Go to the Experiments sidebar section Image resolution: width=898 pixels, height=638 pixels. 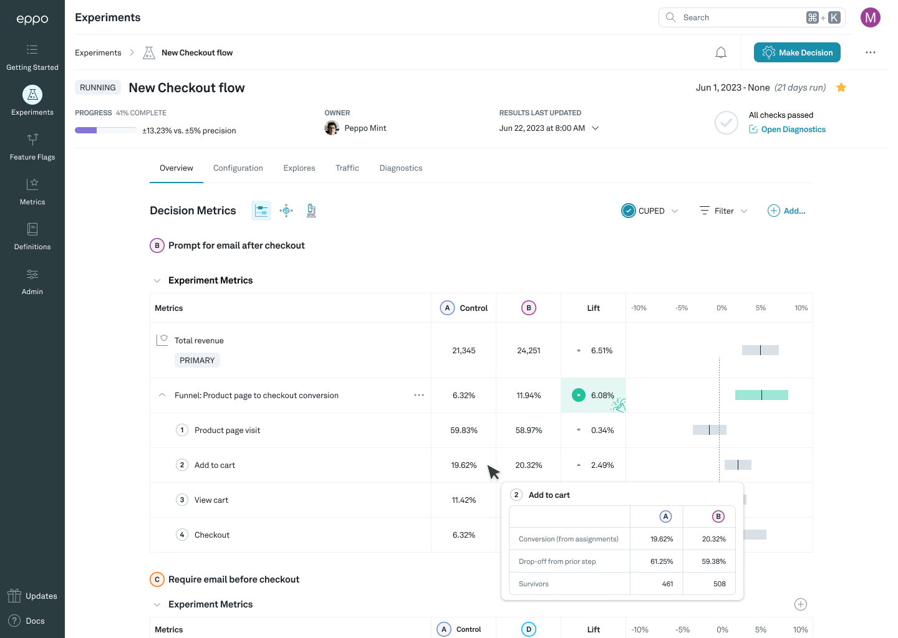click(32, 101)
